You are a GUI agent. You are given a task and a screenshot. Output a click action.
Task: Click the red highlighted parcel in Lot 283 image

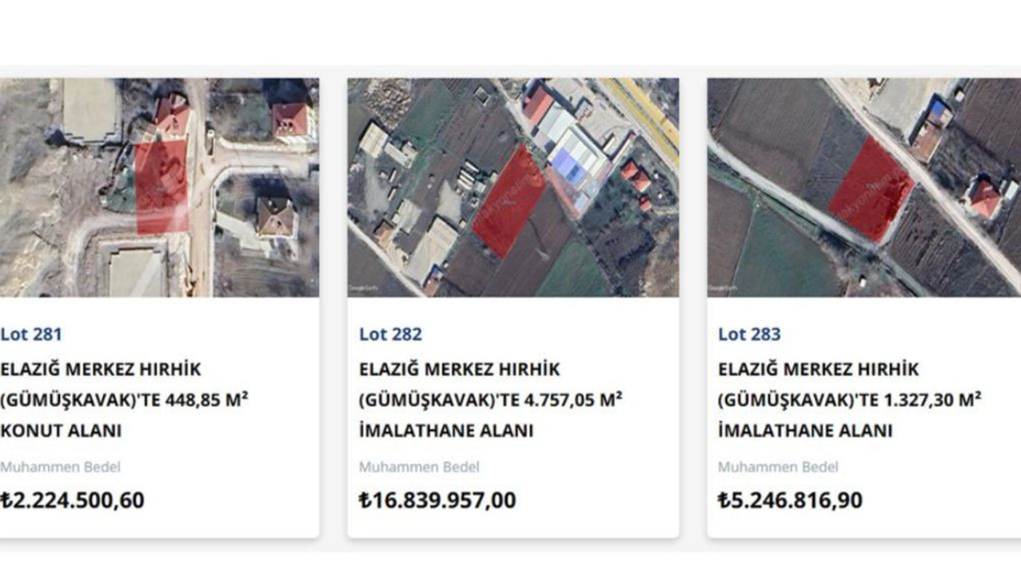coord(871,190)
